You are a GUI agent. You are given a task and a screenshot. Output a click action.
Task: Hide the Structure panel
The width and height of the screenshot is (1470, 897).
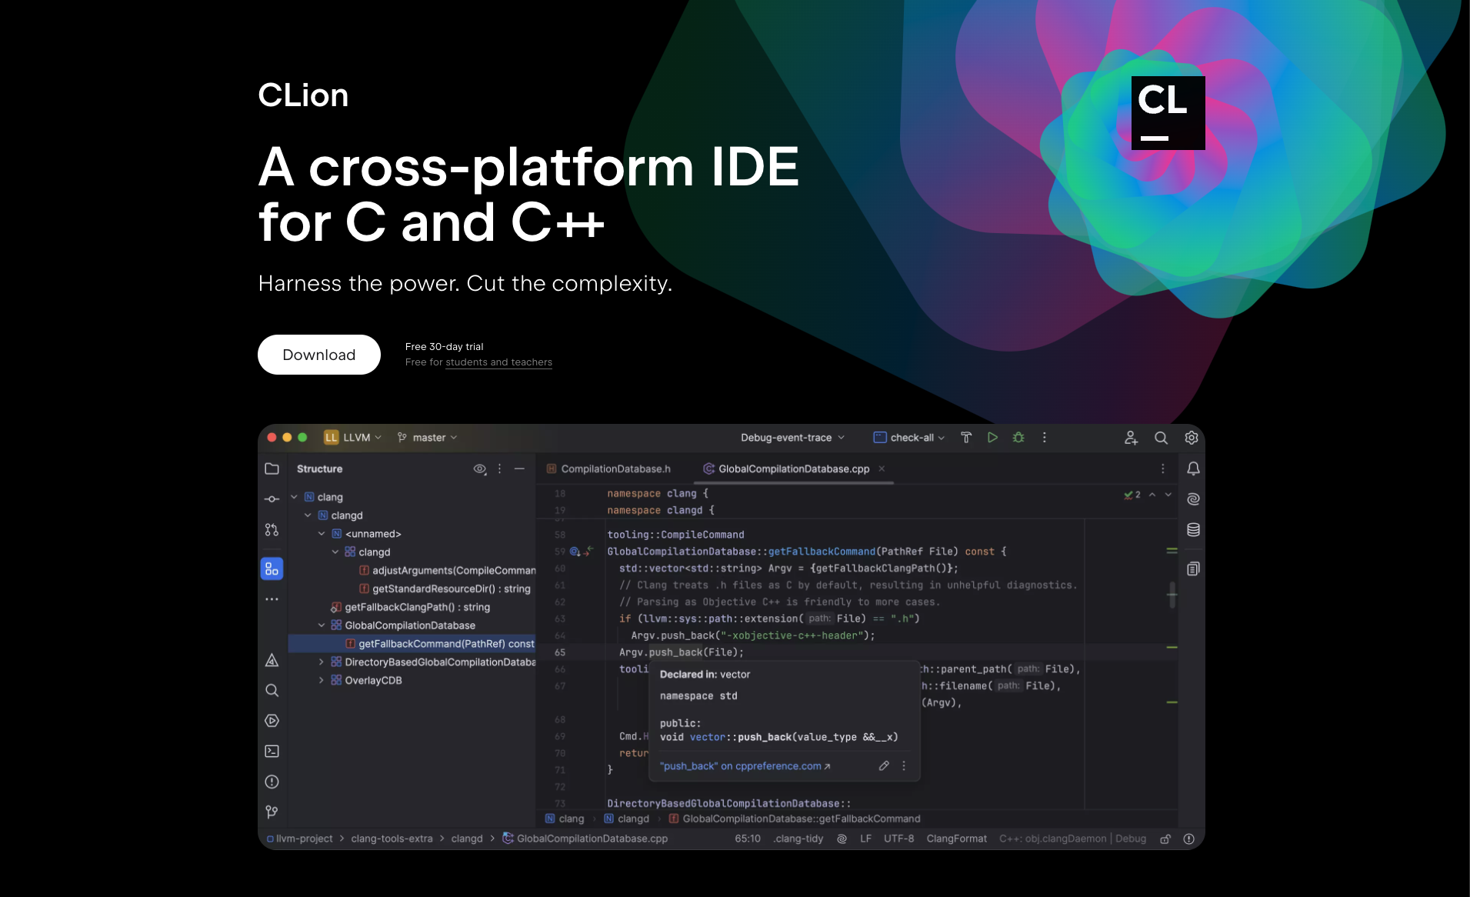tap(519, 469)
